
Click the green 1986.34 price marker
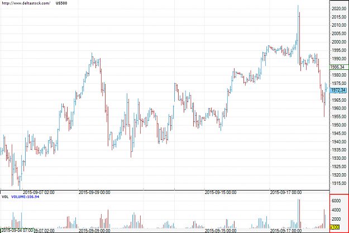point(337,67)
